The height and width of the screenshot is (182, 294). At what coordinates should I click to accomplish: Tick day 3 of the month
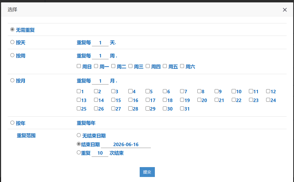click(x=113, y=91)
